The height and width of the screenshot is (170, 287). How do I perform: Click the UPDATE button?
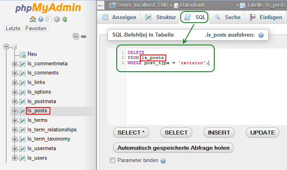click(x=263, y=133)
